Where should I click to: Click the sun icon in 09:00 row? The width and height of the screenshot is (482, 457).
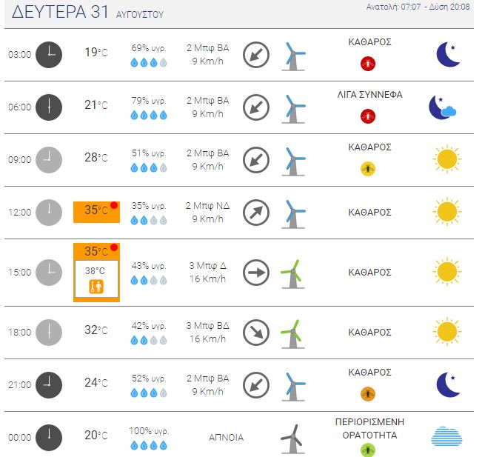(x=447, y=159)
